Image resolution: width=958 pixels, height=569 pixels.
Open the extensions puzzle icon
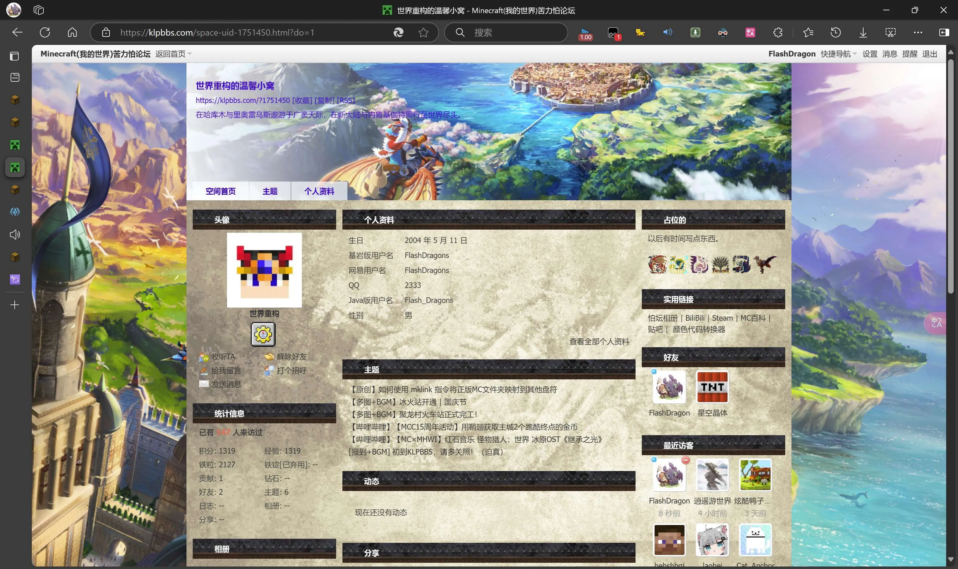pyautogui.click(x=777, y=32)
